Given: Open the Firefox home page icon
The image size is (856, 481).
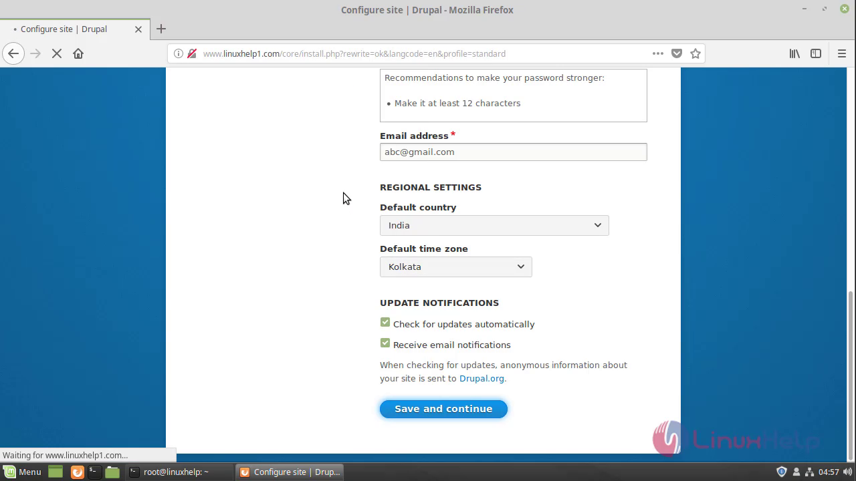Looking at the screenshot, I should coord(78,53).
